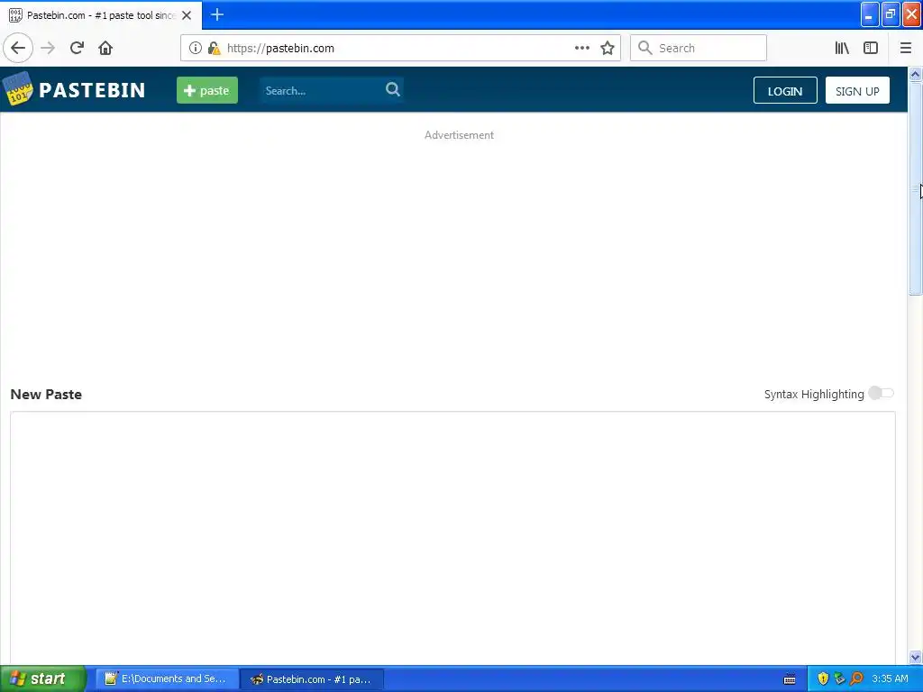Click the network connection tray icon
The width and height of the screenshot is (923, 692).
[839, 678]
